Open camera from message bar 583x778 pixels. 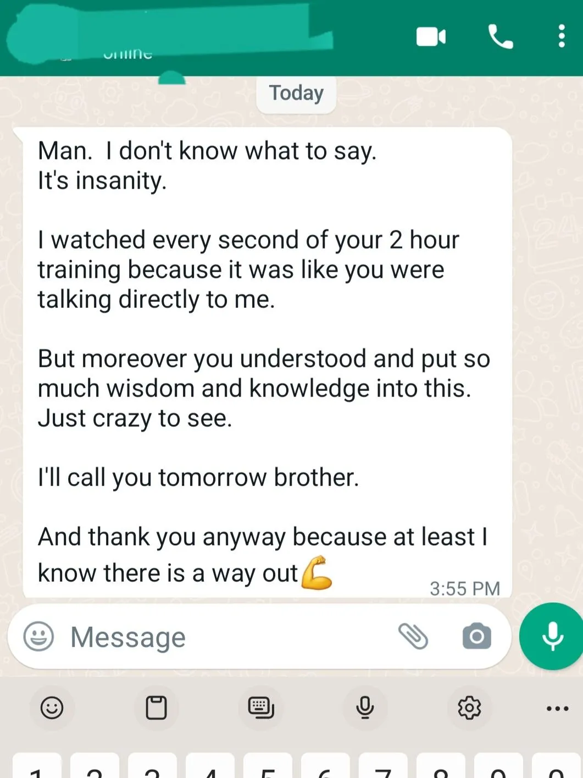pos(476,637)
